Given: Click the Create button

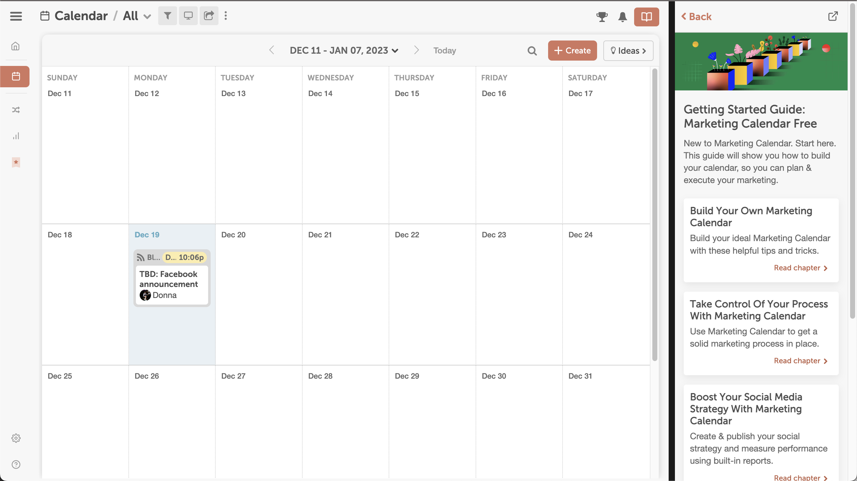Looking at the screenshot, I should tap(572, 51).
